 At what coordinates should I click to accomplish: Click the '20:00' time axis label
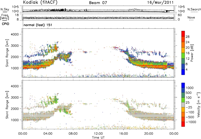tap(149, 134)
